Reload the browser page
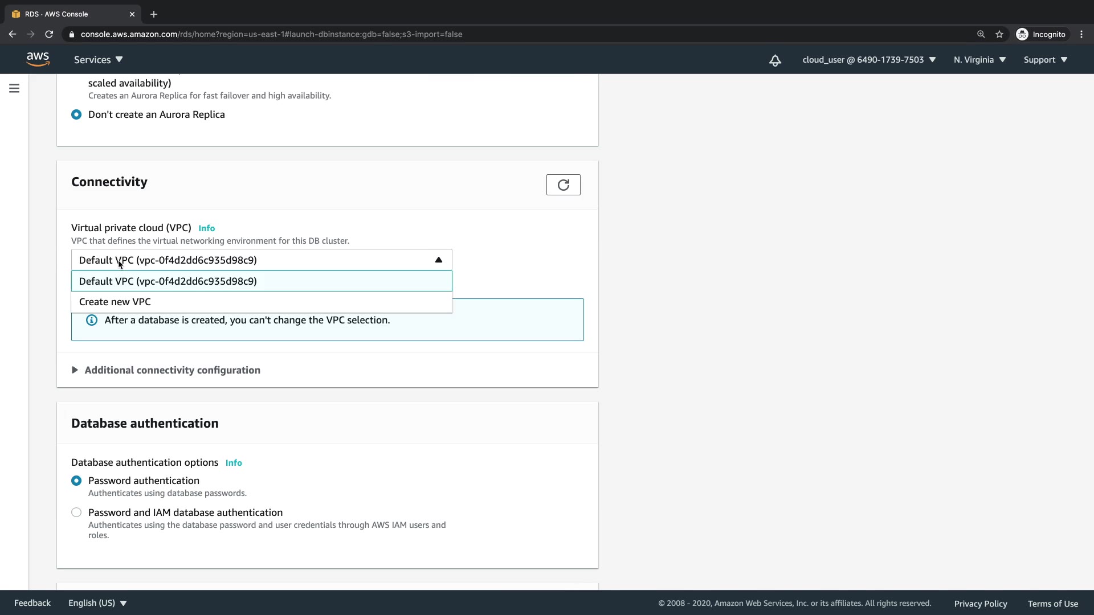 [49, 34]
